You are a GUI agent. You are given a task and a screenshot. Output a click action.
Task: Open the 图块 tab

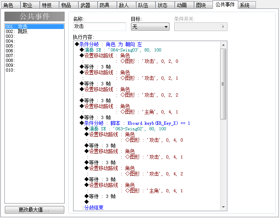(203, 5)
